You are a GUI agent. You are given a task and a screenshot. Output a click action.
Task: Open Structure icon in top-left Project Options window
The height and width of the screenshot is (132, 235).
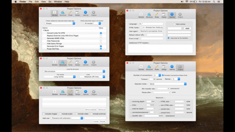63,13
